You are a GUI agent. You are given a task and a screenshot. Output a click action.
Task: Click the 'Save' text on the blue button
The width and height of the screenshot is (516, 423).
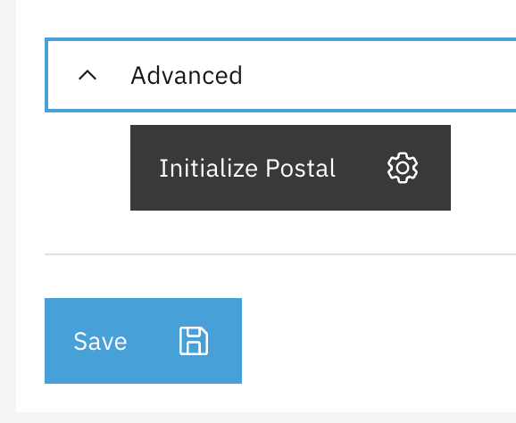coord(100,342)
